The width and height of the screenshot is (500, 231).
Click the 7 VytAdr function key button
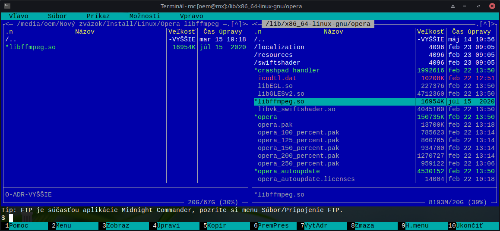pos(323,225)
